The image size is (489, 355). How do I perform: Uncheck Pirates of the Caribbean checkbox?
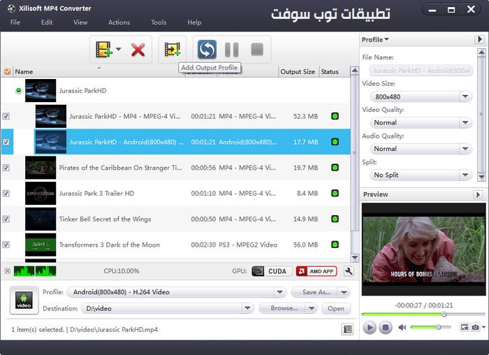tap(6, 168)
